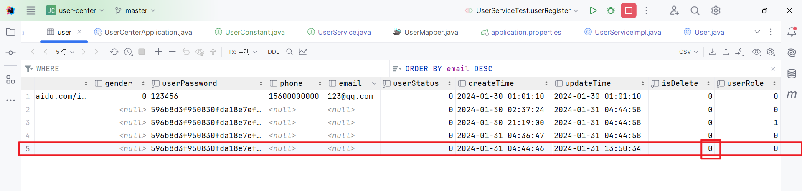Open the Tx transaction mode dropdown
Image resolution: width=802 pixels, height=191 pixels.
click(243, 52)
